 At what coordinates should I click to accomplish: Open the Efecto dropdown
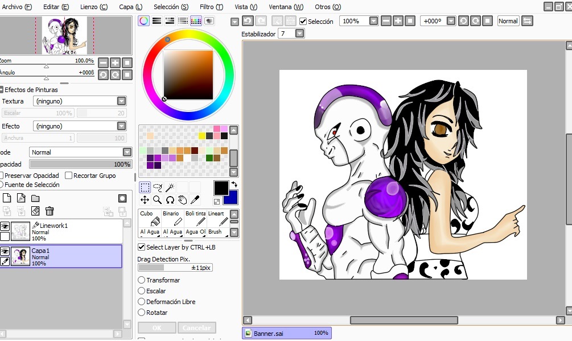(x=121, y=126)
